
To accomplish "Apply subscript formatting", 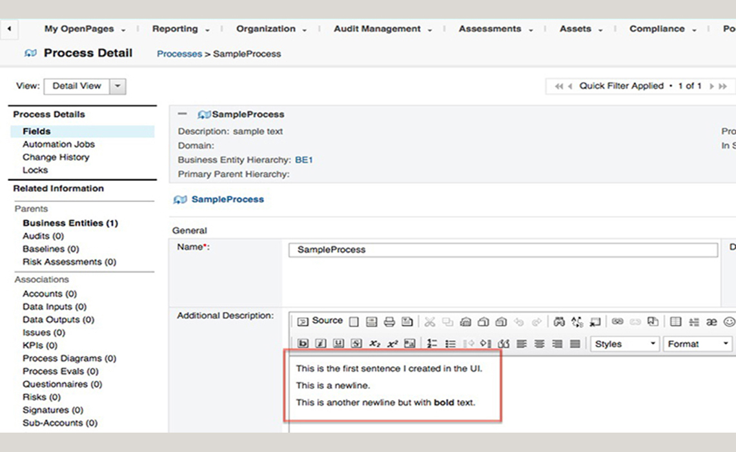I will [x=374, y=344].
